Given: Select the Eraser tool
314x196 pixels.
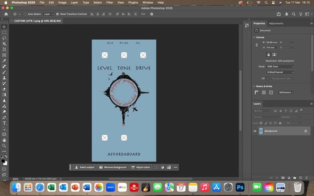Looking at the screenshot, I should tap(4, 89).
